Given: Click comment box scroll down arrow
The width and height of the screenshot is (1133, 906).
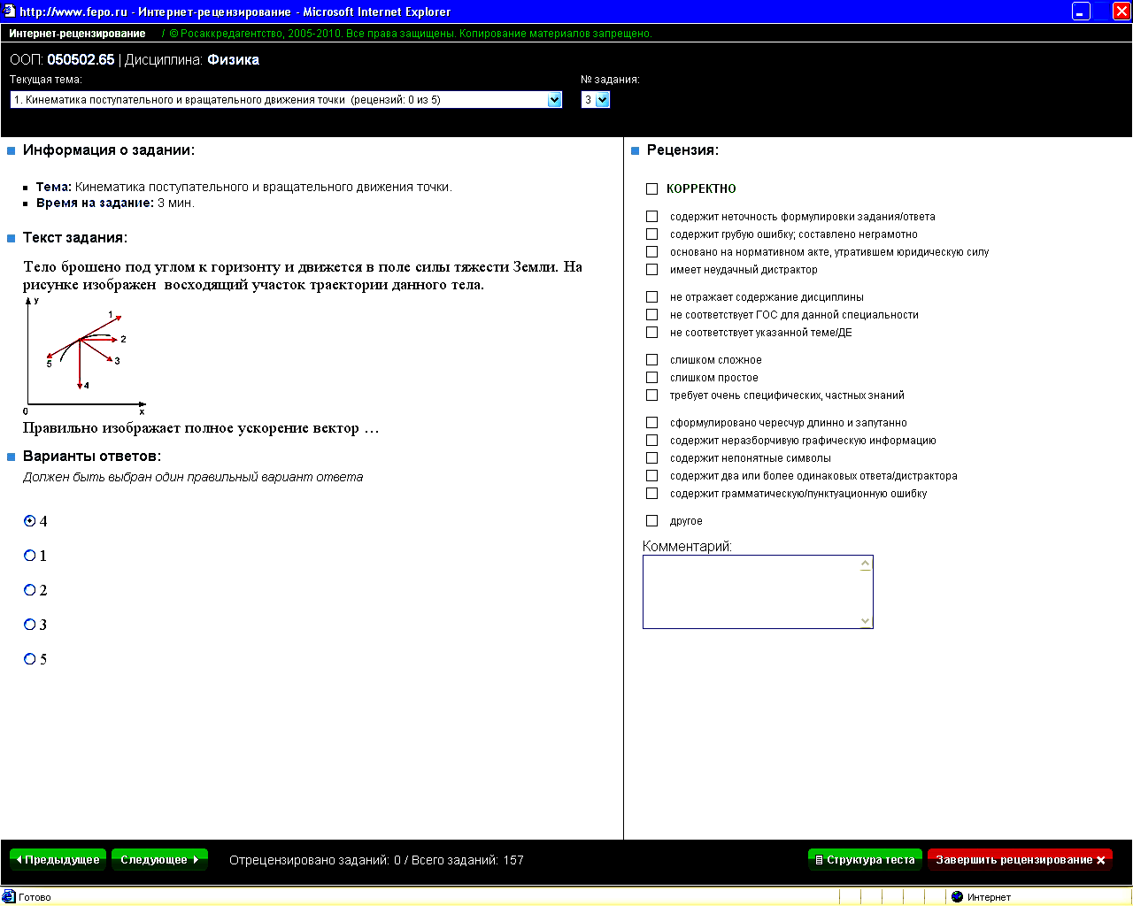Looking at the screenshot, I should click(865, 621).
